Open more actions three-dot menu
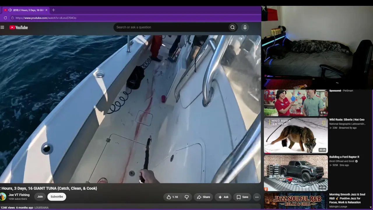Image resolution: width=373 pixels, height=210 pixels. click(257, 197)
